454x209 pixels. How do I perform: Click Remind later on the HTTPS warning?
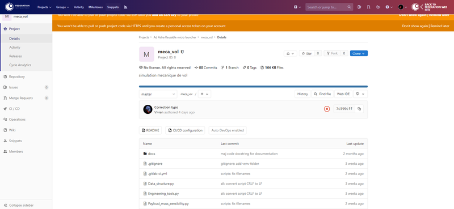[x=440, y=26]
